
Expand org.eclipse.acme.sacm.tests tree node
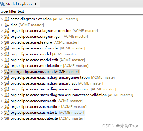pos(2,113)
